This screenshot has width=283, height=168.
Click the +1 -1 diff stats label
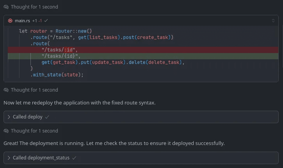point(37,21)
